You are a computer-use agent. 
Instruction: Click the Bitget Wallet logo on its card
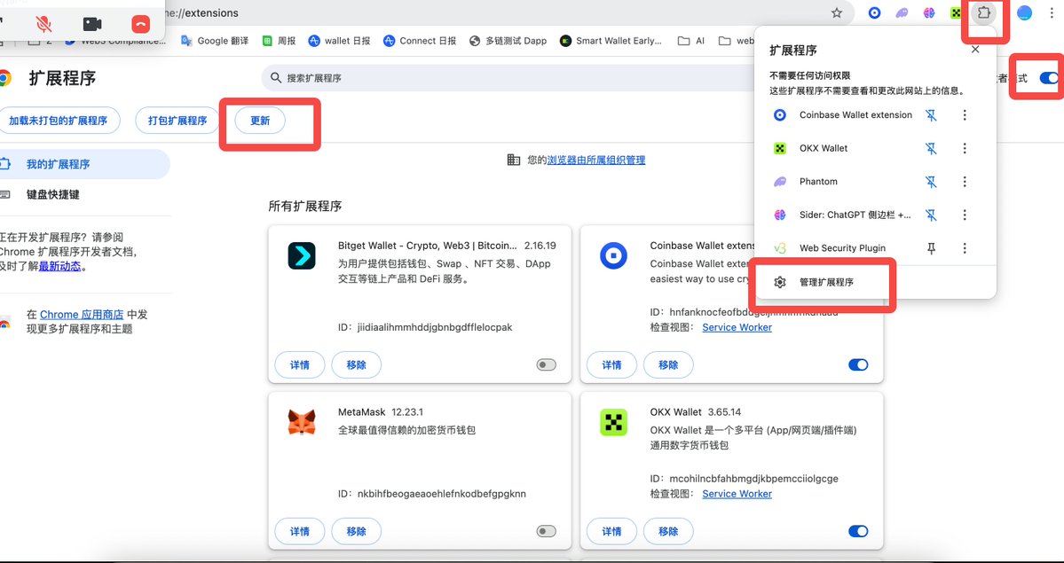tap(302, 255)
